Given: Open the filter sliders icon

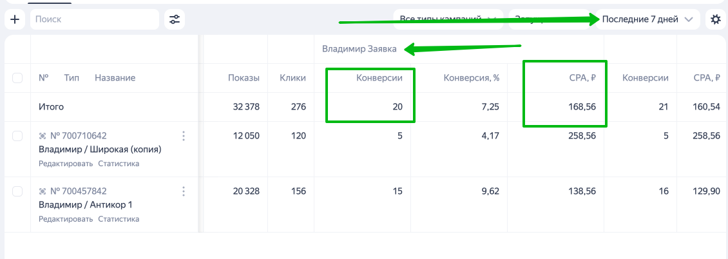Looking at the screenshot, I should (175, 19).
